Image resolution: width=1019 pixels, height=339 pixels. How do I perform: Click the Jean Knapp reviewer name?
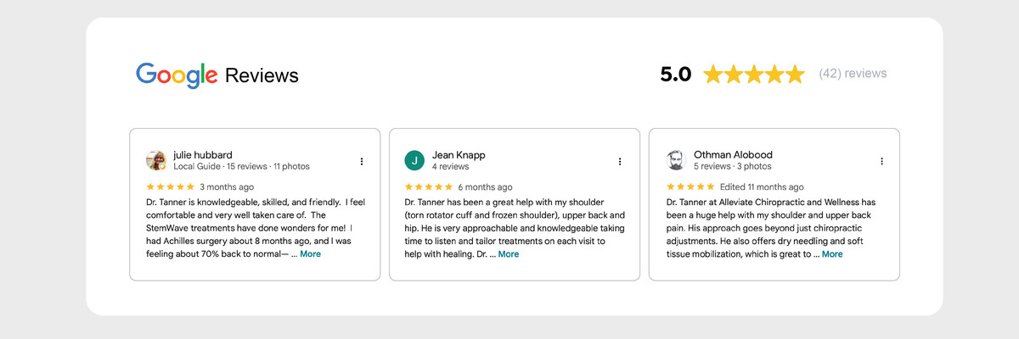(459, 155)
